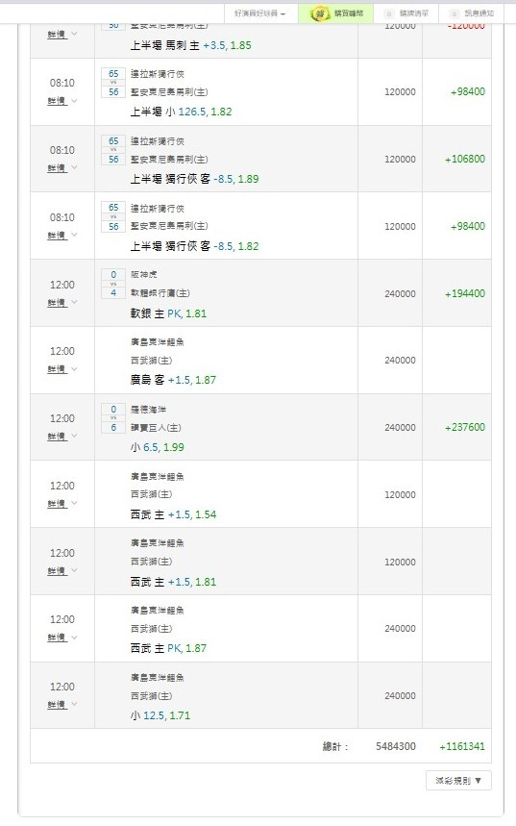Click the 0 vs 6 score box for 讀賣巨人 game
The height and width of the screenshot is (826, 516).
[x=113, y=419]
